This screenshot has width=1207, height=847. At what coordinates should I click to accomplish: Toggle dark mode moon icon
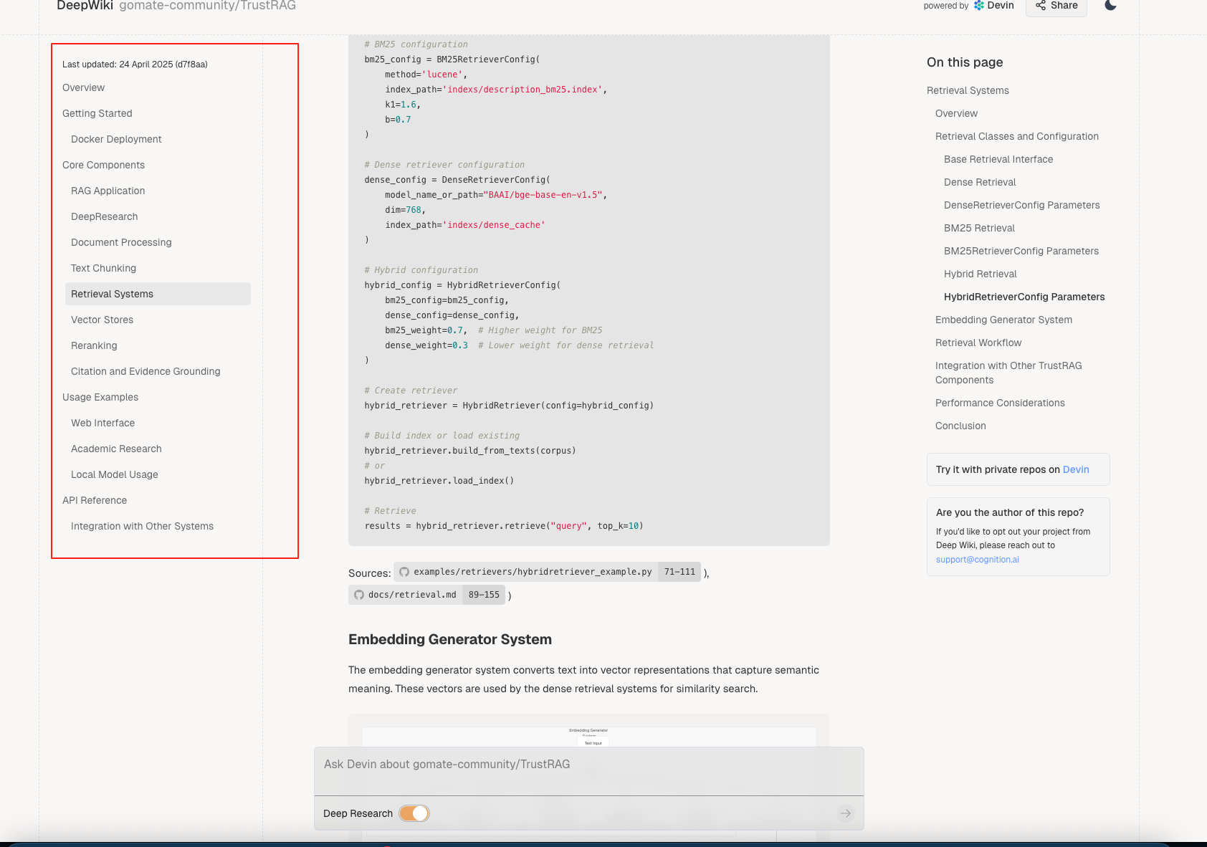1110,6
